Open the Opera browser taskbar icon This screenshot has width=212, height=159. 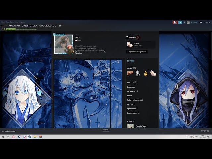pyautogui.click(x=14, y=137)
